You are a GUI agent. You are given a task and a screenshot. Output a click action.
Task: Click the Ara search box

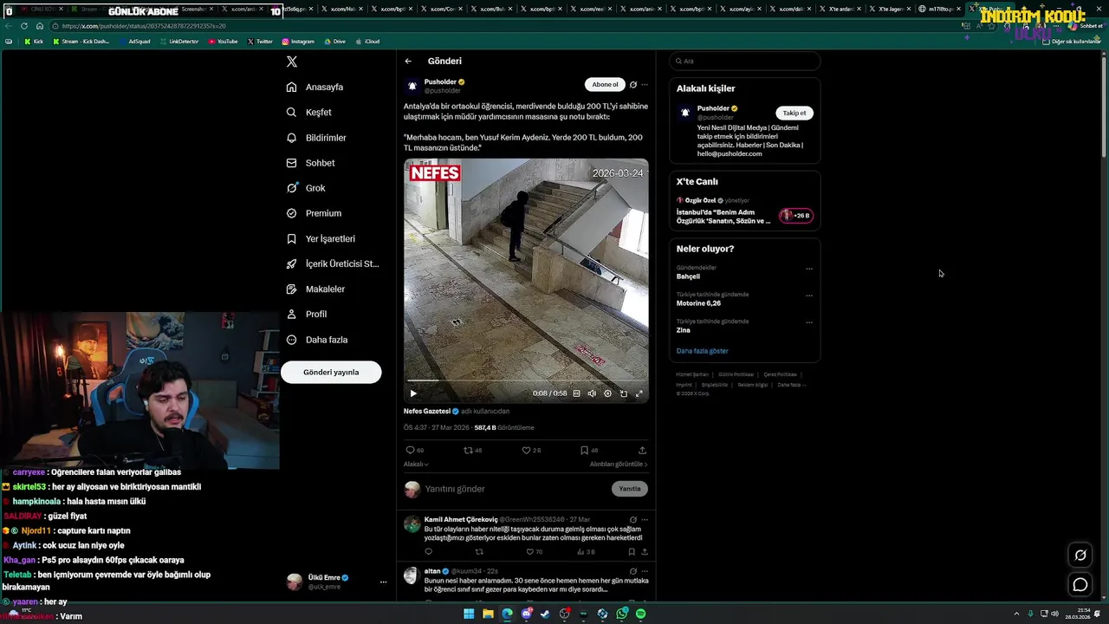click(x=745, y=62)
